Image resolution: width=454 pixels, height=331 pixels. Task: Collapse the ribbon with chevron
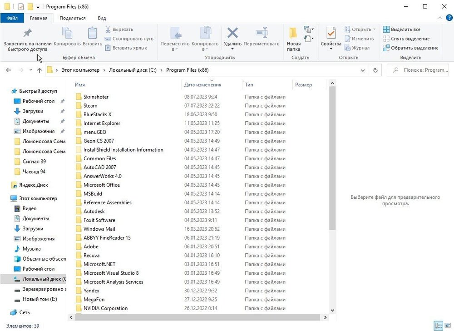pos(440,18)
